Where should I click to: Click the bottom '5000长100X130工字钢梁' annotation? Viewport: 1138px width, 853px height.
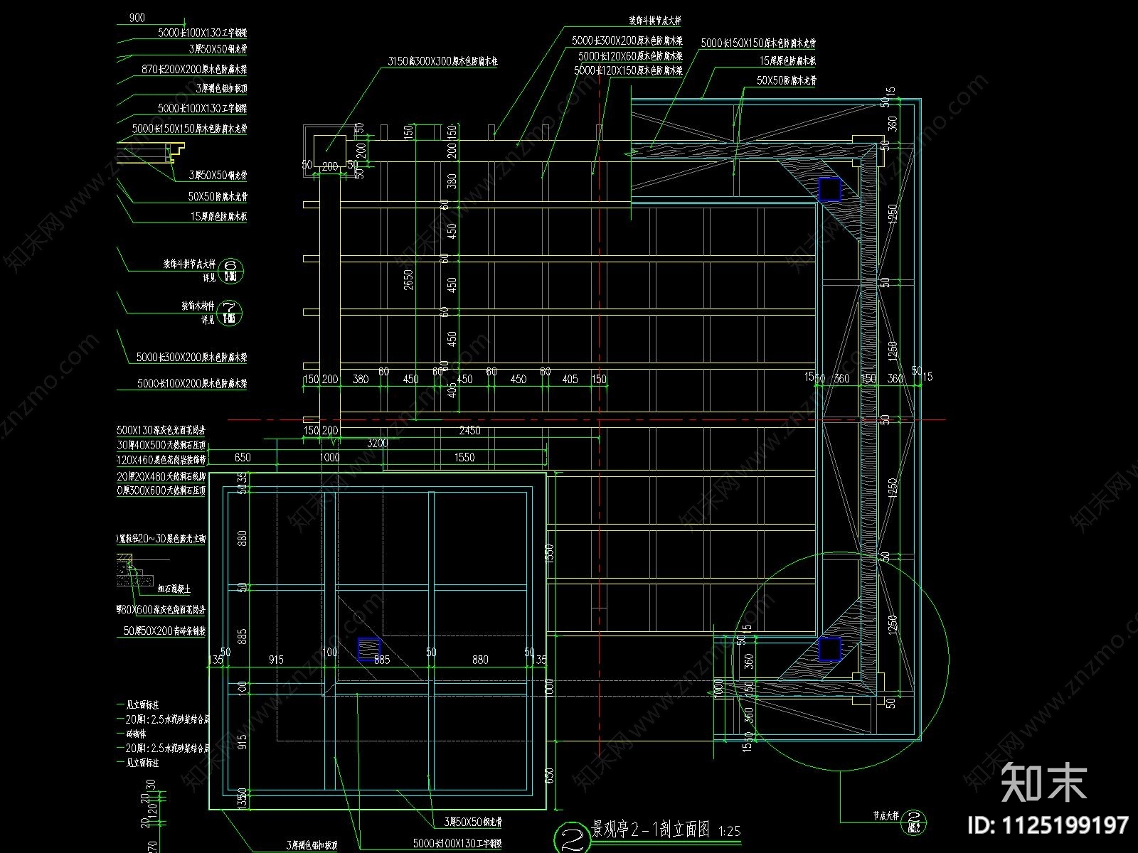click(x=458, y=844)
